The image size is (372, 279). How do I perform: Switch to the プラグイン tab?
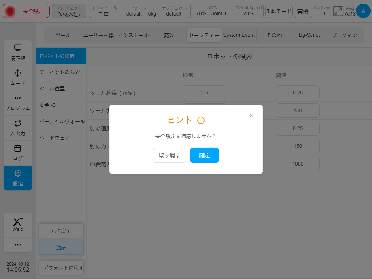(x=344, y=35)
